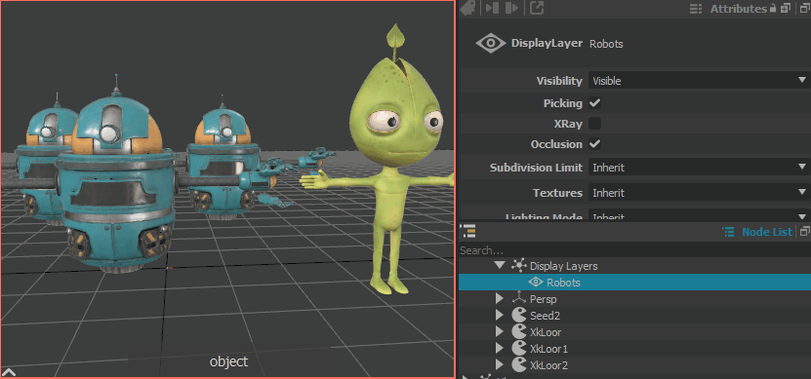Expand the XkLoor1 node
811x379 pixels.
pos(499,348)
